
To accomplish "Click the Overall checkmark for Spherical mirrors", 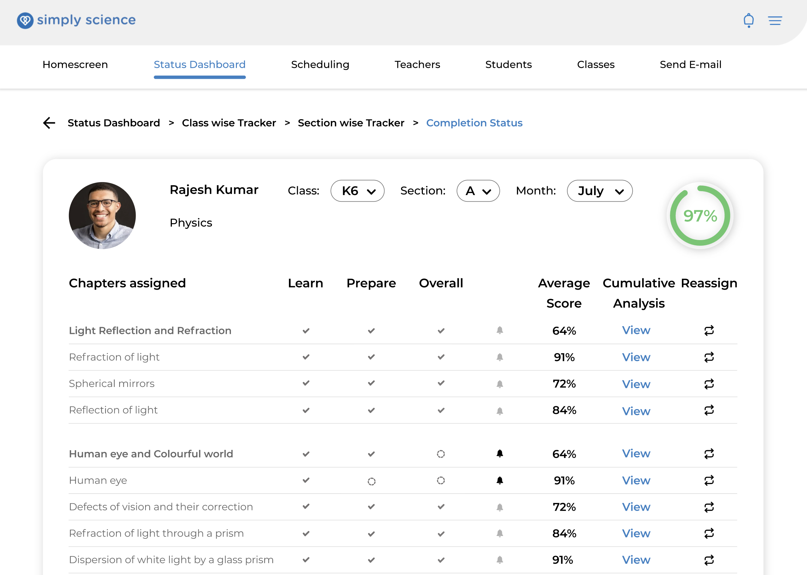I will 441,383.
